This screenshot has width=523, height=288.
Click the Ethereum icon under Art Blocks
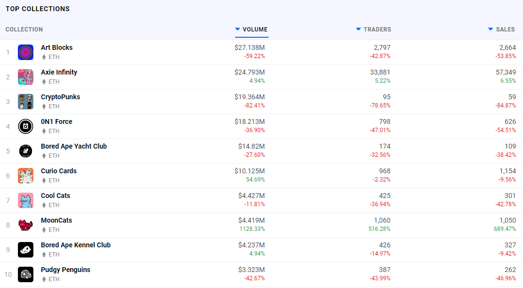tap(44, 57)
